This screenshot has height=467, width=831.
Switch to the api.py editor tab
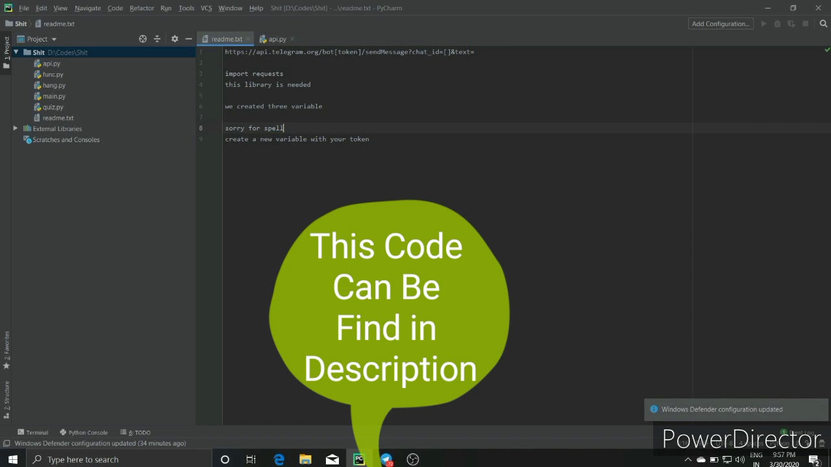(x=277, y=39)
